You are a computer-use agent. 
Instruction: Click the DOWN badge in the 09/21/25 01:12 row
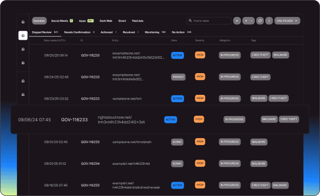coord(177,164)
